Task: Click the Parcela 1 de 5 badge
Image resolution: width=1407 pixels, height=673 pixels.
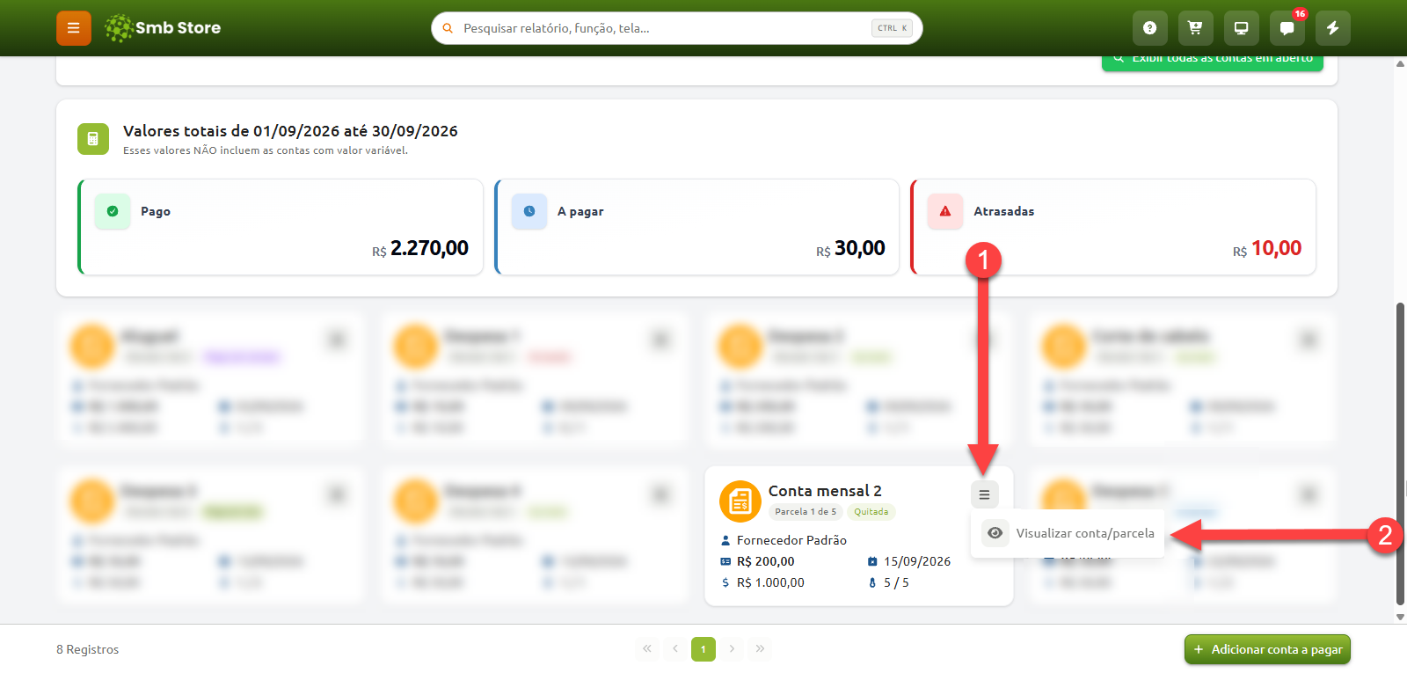Action: (806, 512)
